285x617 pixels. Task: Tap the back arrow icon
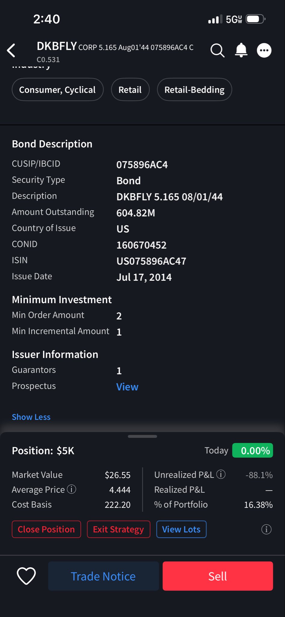11,50
